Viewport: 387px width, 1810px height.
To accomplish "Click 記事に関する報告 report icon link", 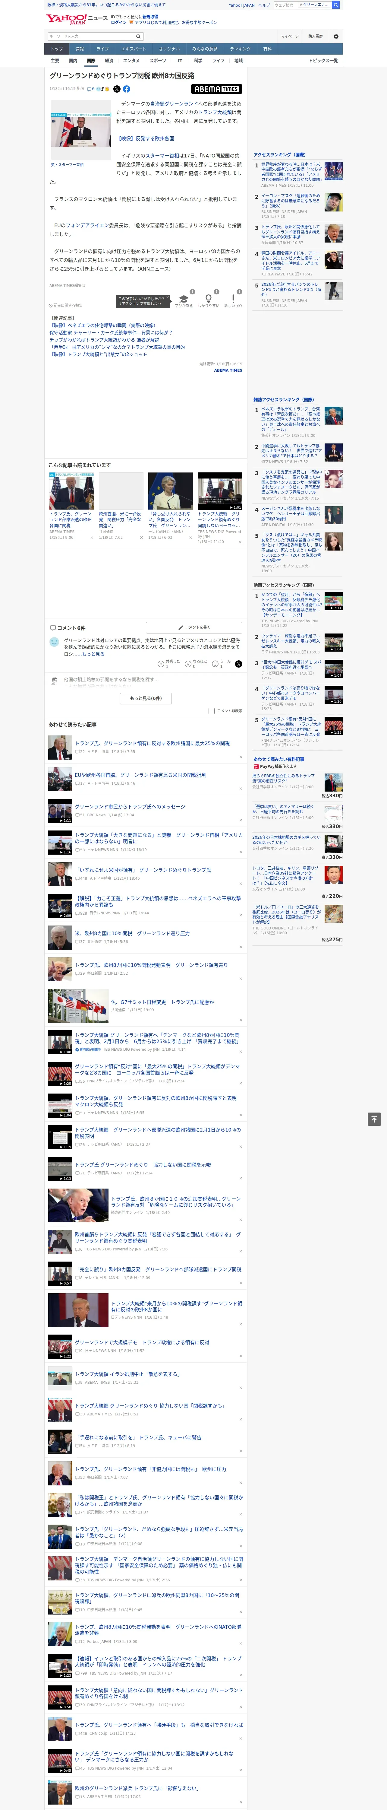I will [66, 305].
